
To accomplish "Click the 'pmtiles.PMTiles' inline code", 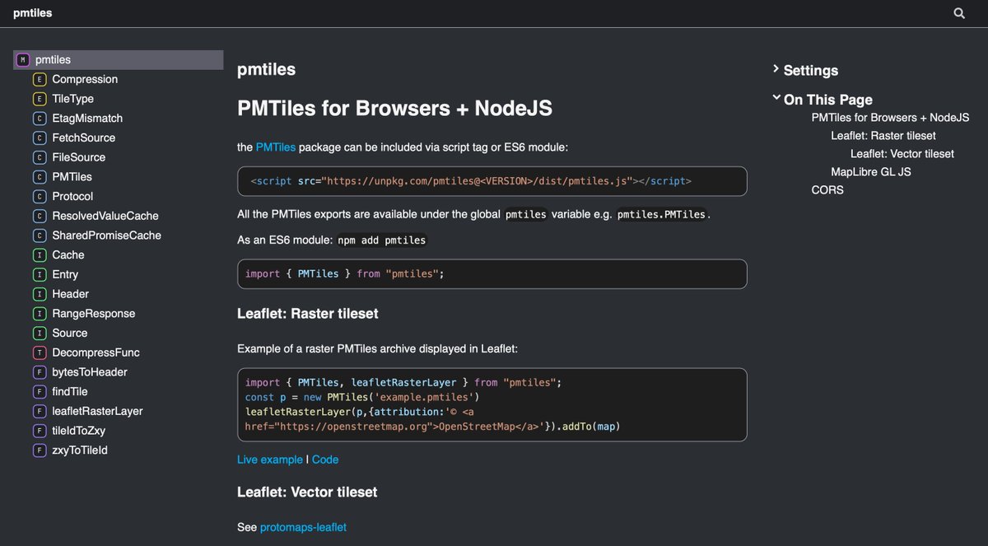I will coord(661,214).
